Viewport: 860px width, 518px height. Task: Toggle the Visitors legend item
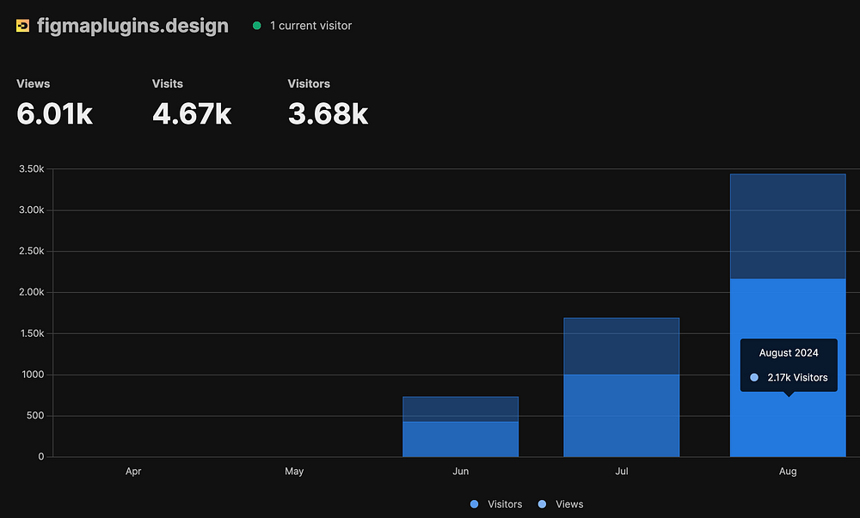click(496, 504)
